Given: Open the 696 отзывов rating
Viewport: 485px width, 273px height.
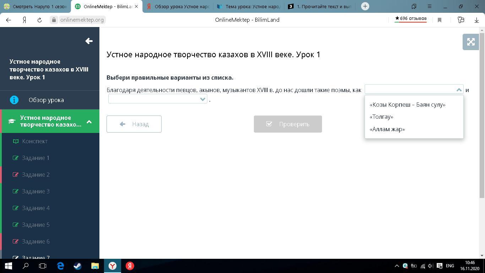Looking at the screenshot, I should coord(410,19).
